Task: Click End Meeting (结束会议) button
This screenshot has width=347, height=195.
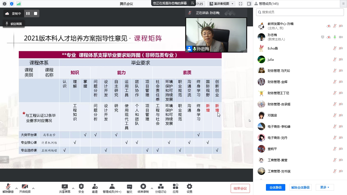Action: click(x=240, y=188)
